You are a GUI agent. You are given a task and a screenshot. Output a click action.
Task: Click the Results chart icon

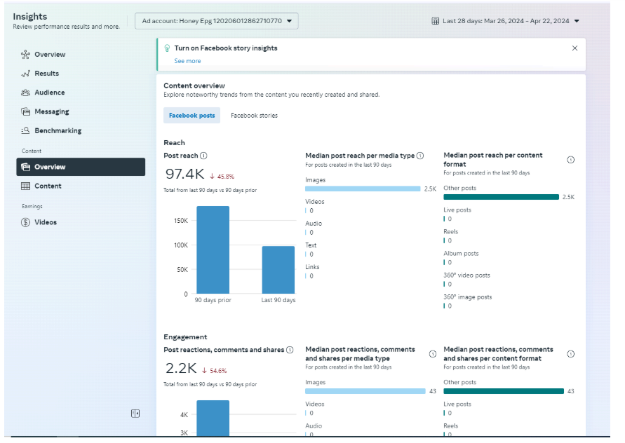(26, 74)
